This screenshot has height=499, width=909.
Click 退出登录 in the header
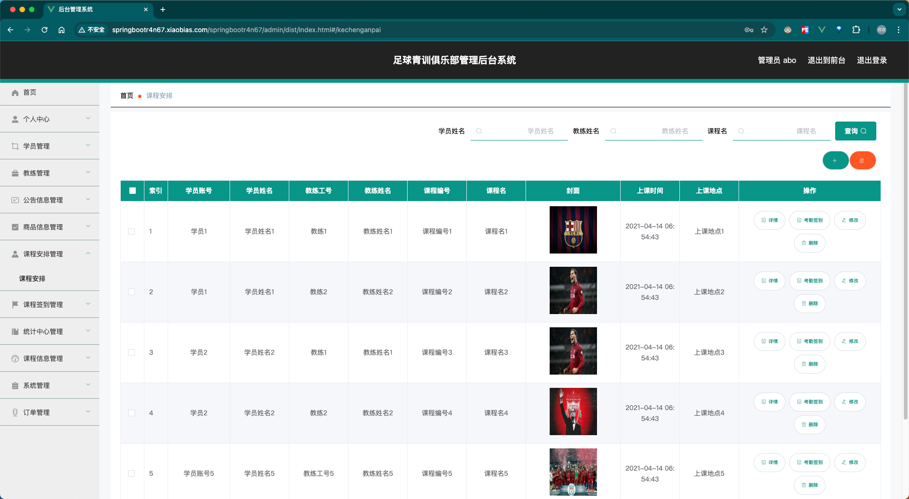872,60
